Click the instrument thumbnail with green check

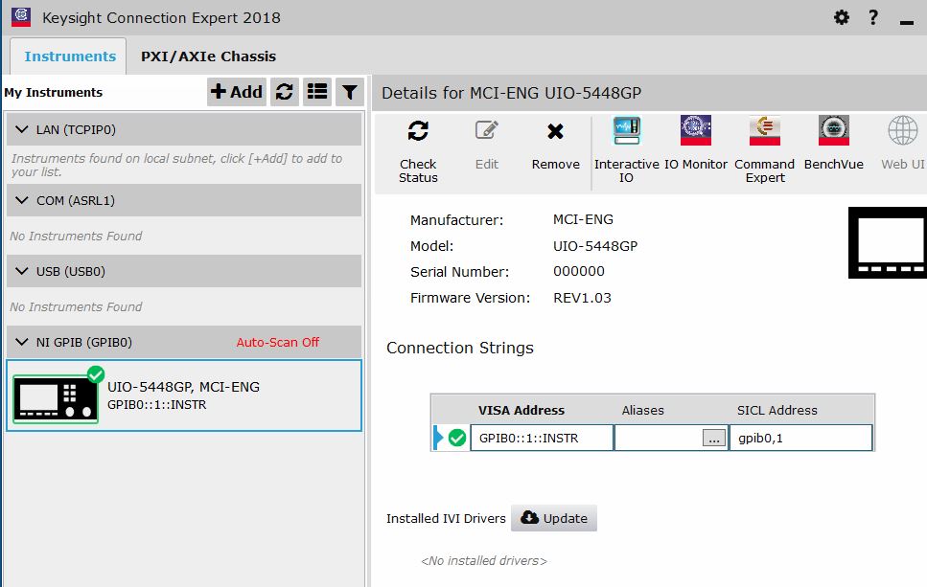pyautogui.click(x=57, y=395)
